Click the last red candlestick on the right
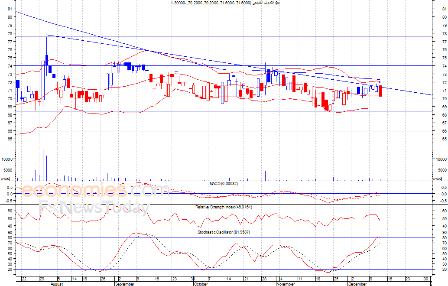 pos(380,91)
